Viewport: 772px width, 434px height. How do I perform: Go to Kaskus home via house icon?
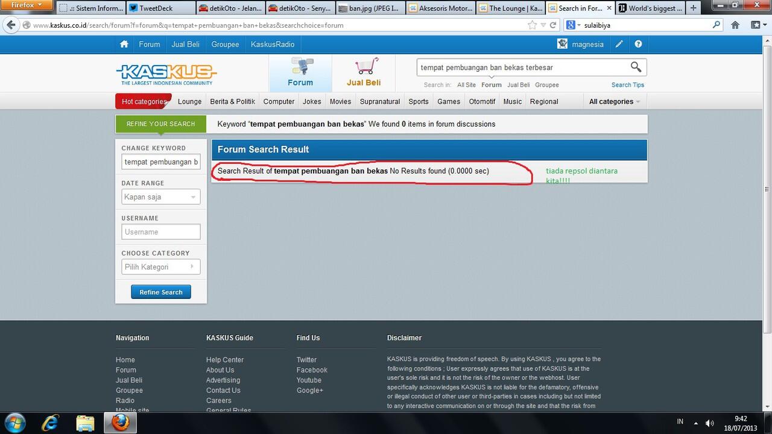124,44
